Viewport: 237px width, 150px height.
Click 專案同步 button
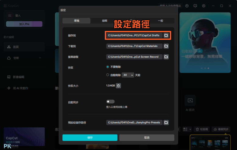(x=221, y=129)
